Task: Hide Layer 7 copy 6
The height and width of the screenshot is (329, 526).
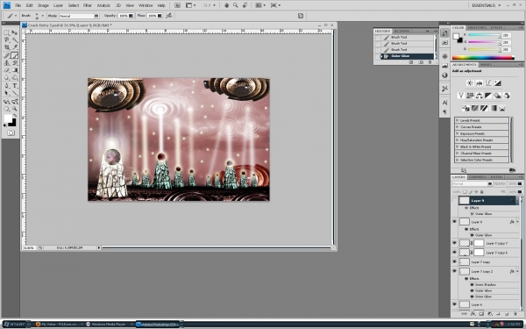Action: 454,252
